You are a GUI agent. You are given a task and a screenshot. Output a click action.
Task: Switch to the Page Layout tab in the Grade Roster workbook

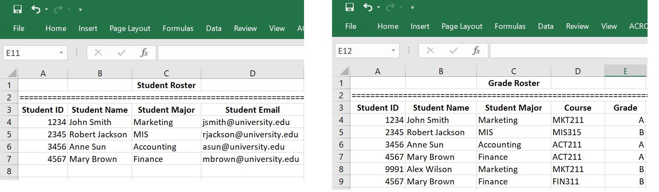462,26
